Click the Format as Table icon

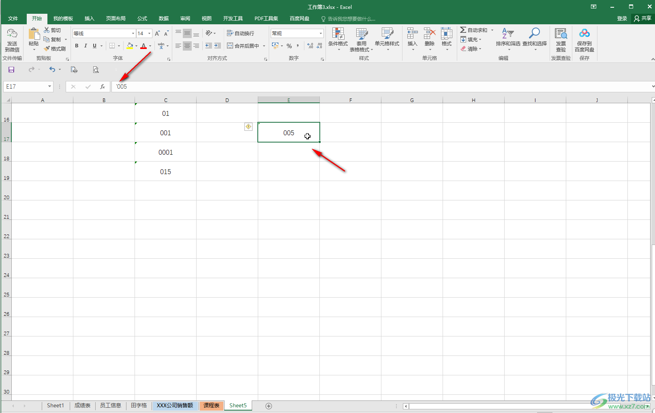click(x=362, y=34)
